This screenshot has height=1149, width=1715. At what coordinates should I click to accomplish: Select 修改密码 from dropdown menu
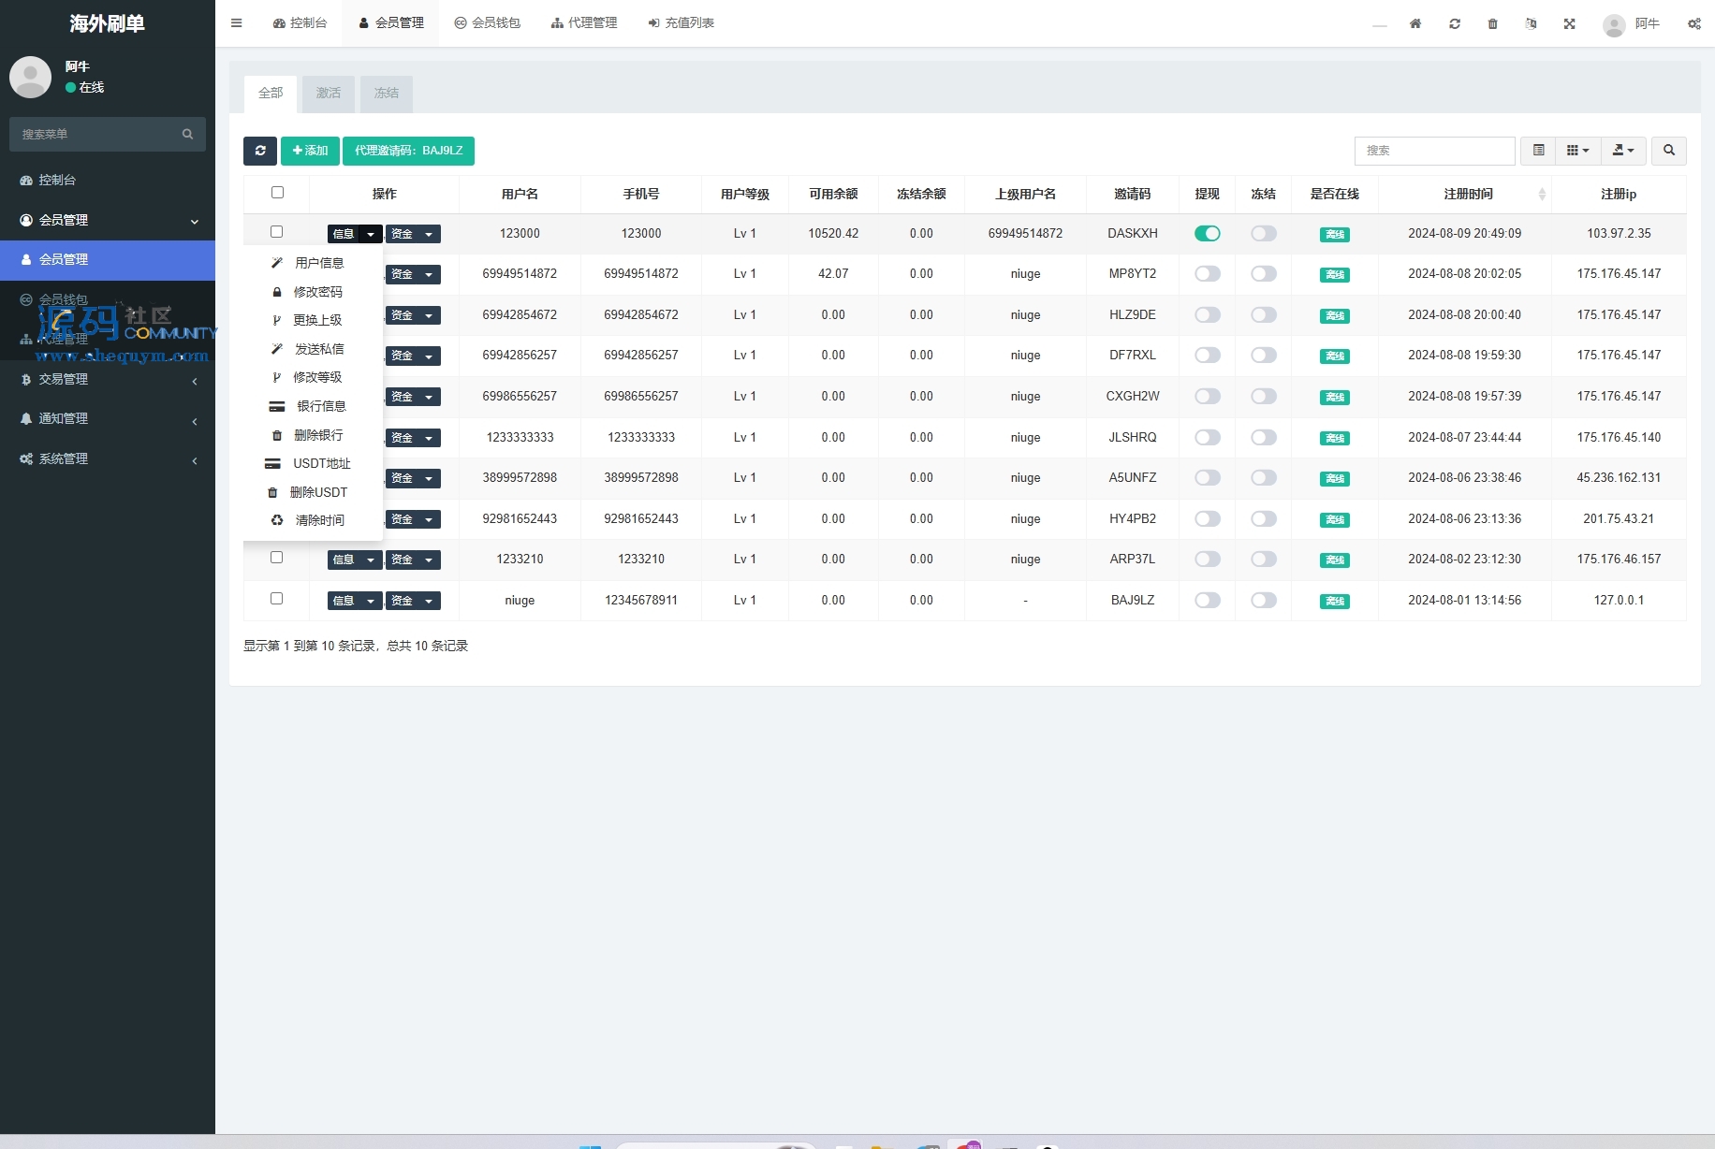coord(317,292)
